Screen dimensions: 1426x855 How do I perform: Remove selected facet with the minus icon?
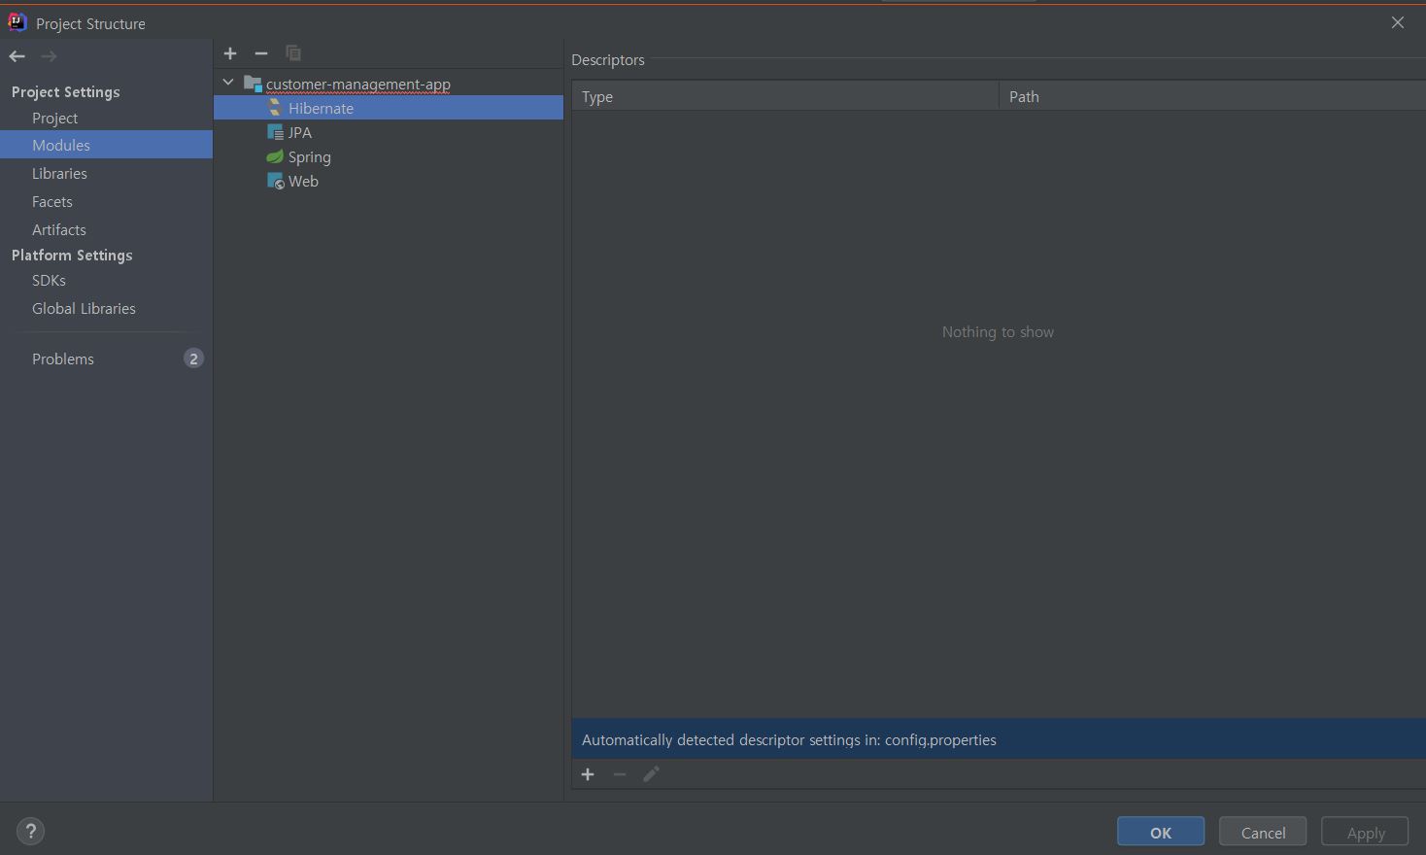point(260,53)
